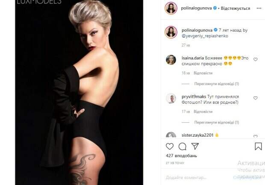Screen dimensions: 265x185
Task: Open @yevgeniy_repiashenko mention link
Action: [205, 36]
